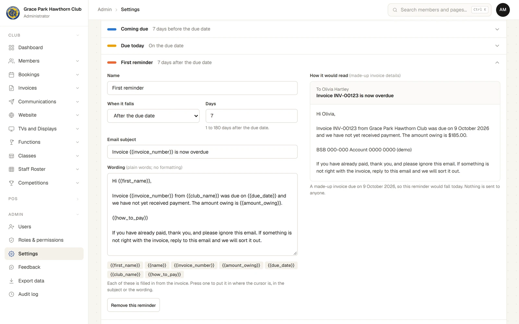This screenshot has width=519, height=324.
Task: Click the Grace Park Hawthorn Club logo
Action: pos(13,13)
